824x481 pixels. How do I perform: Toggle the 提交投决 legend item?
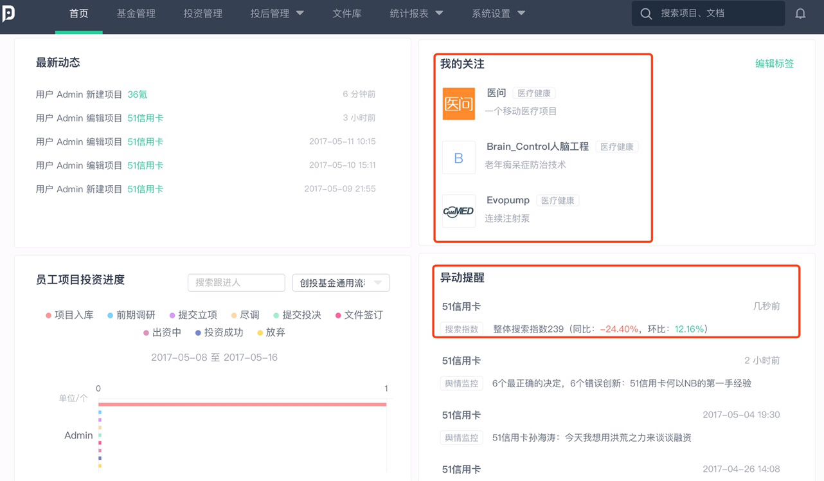(297, 315)
